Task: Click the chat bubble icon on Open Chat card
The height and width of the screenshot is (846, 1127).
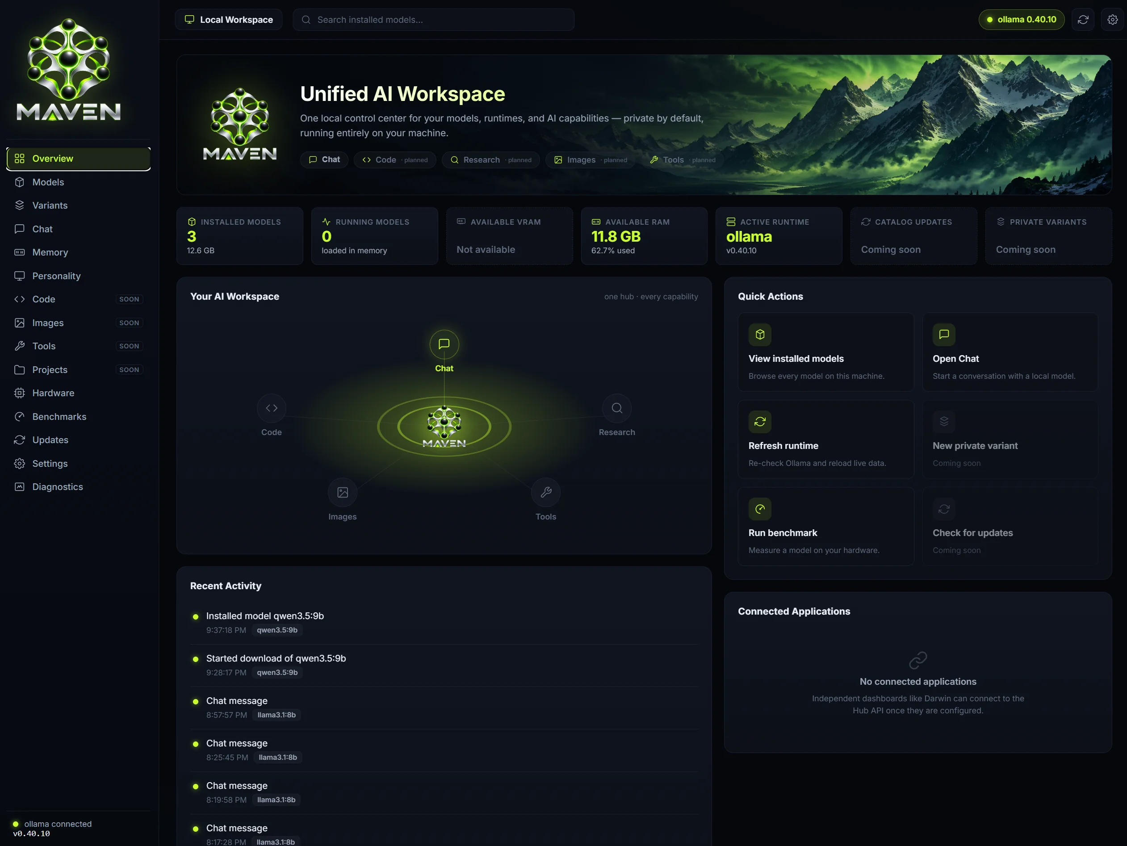Action: point(943,335)
